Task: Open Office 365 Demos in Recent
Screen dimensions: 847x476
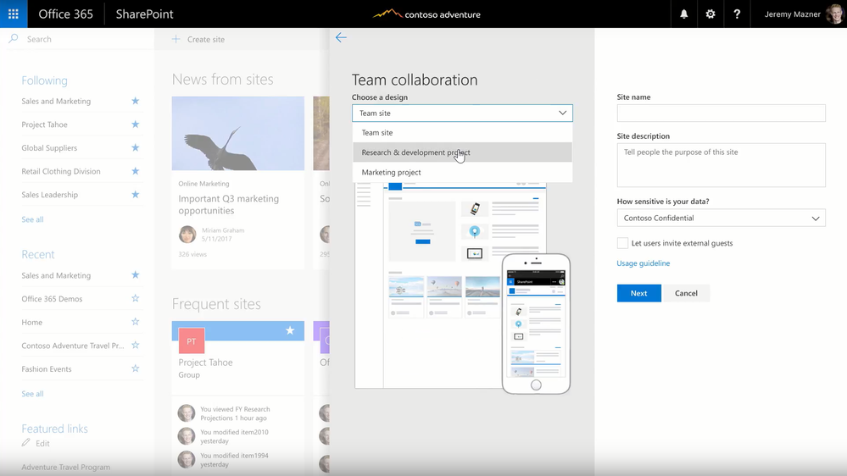Action: [52, 298]
